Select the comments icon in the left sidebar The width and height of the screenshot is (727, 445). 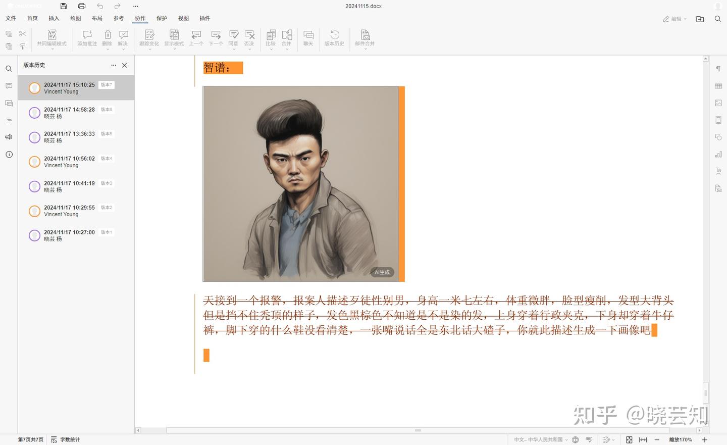coord(9,86)
